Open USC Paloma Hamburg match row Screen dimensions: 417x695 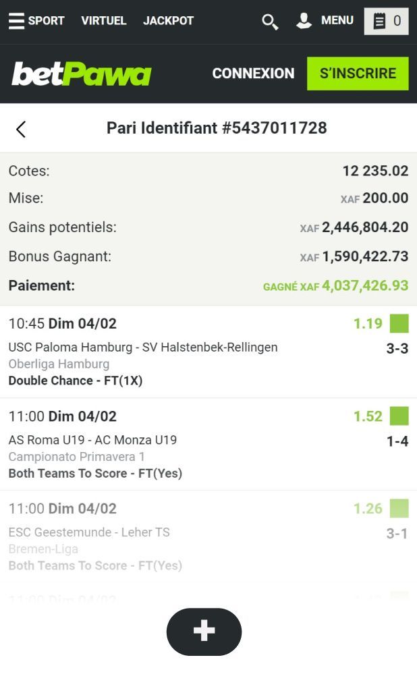[143, 347]
